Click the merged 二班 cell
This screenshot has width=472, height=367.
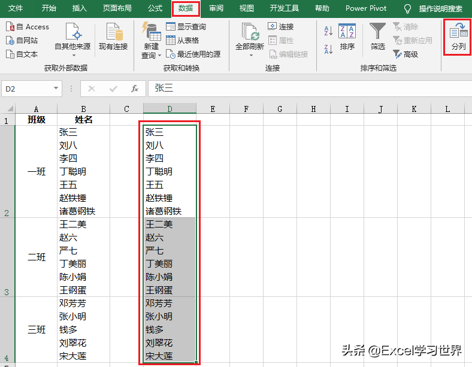36,257
